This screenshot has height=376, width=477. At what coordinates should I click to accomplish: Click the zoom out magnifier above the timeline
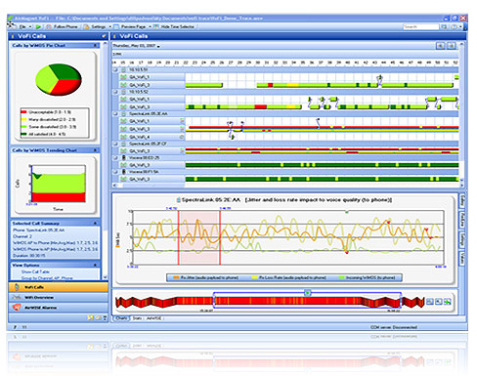[451, 46]
